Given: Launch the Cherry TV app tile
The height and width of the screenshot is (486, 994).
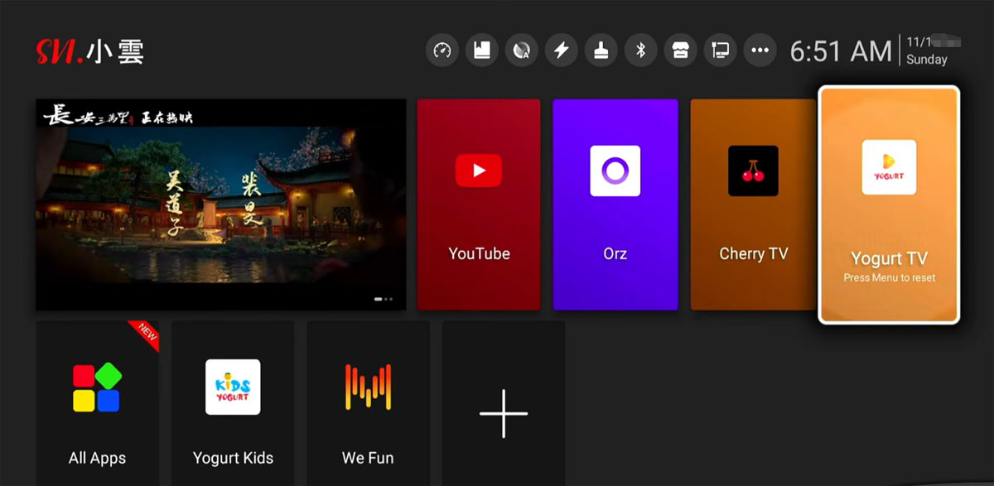Looking at the screenshot, I should point(753,205).
